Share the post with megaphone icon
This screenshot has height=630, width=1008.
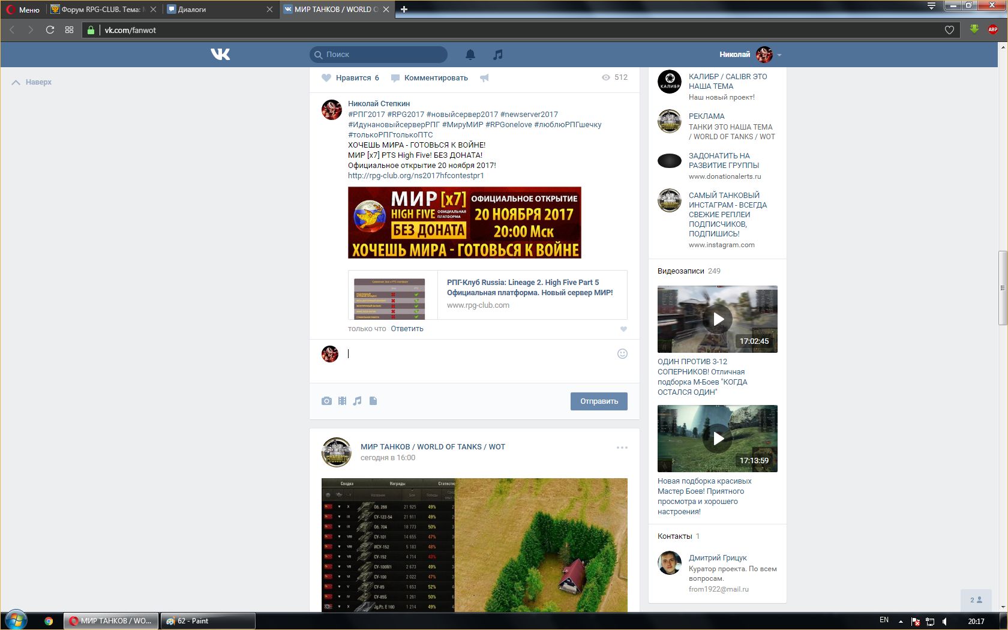484,77
